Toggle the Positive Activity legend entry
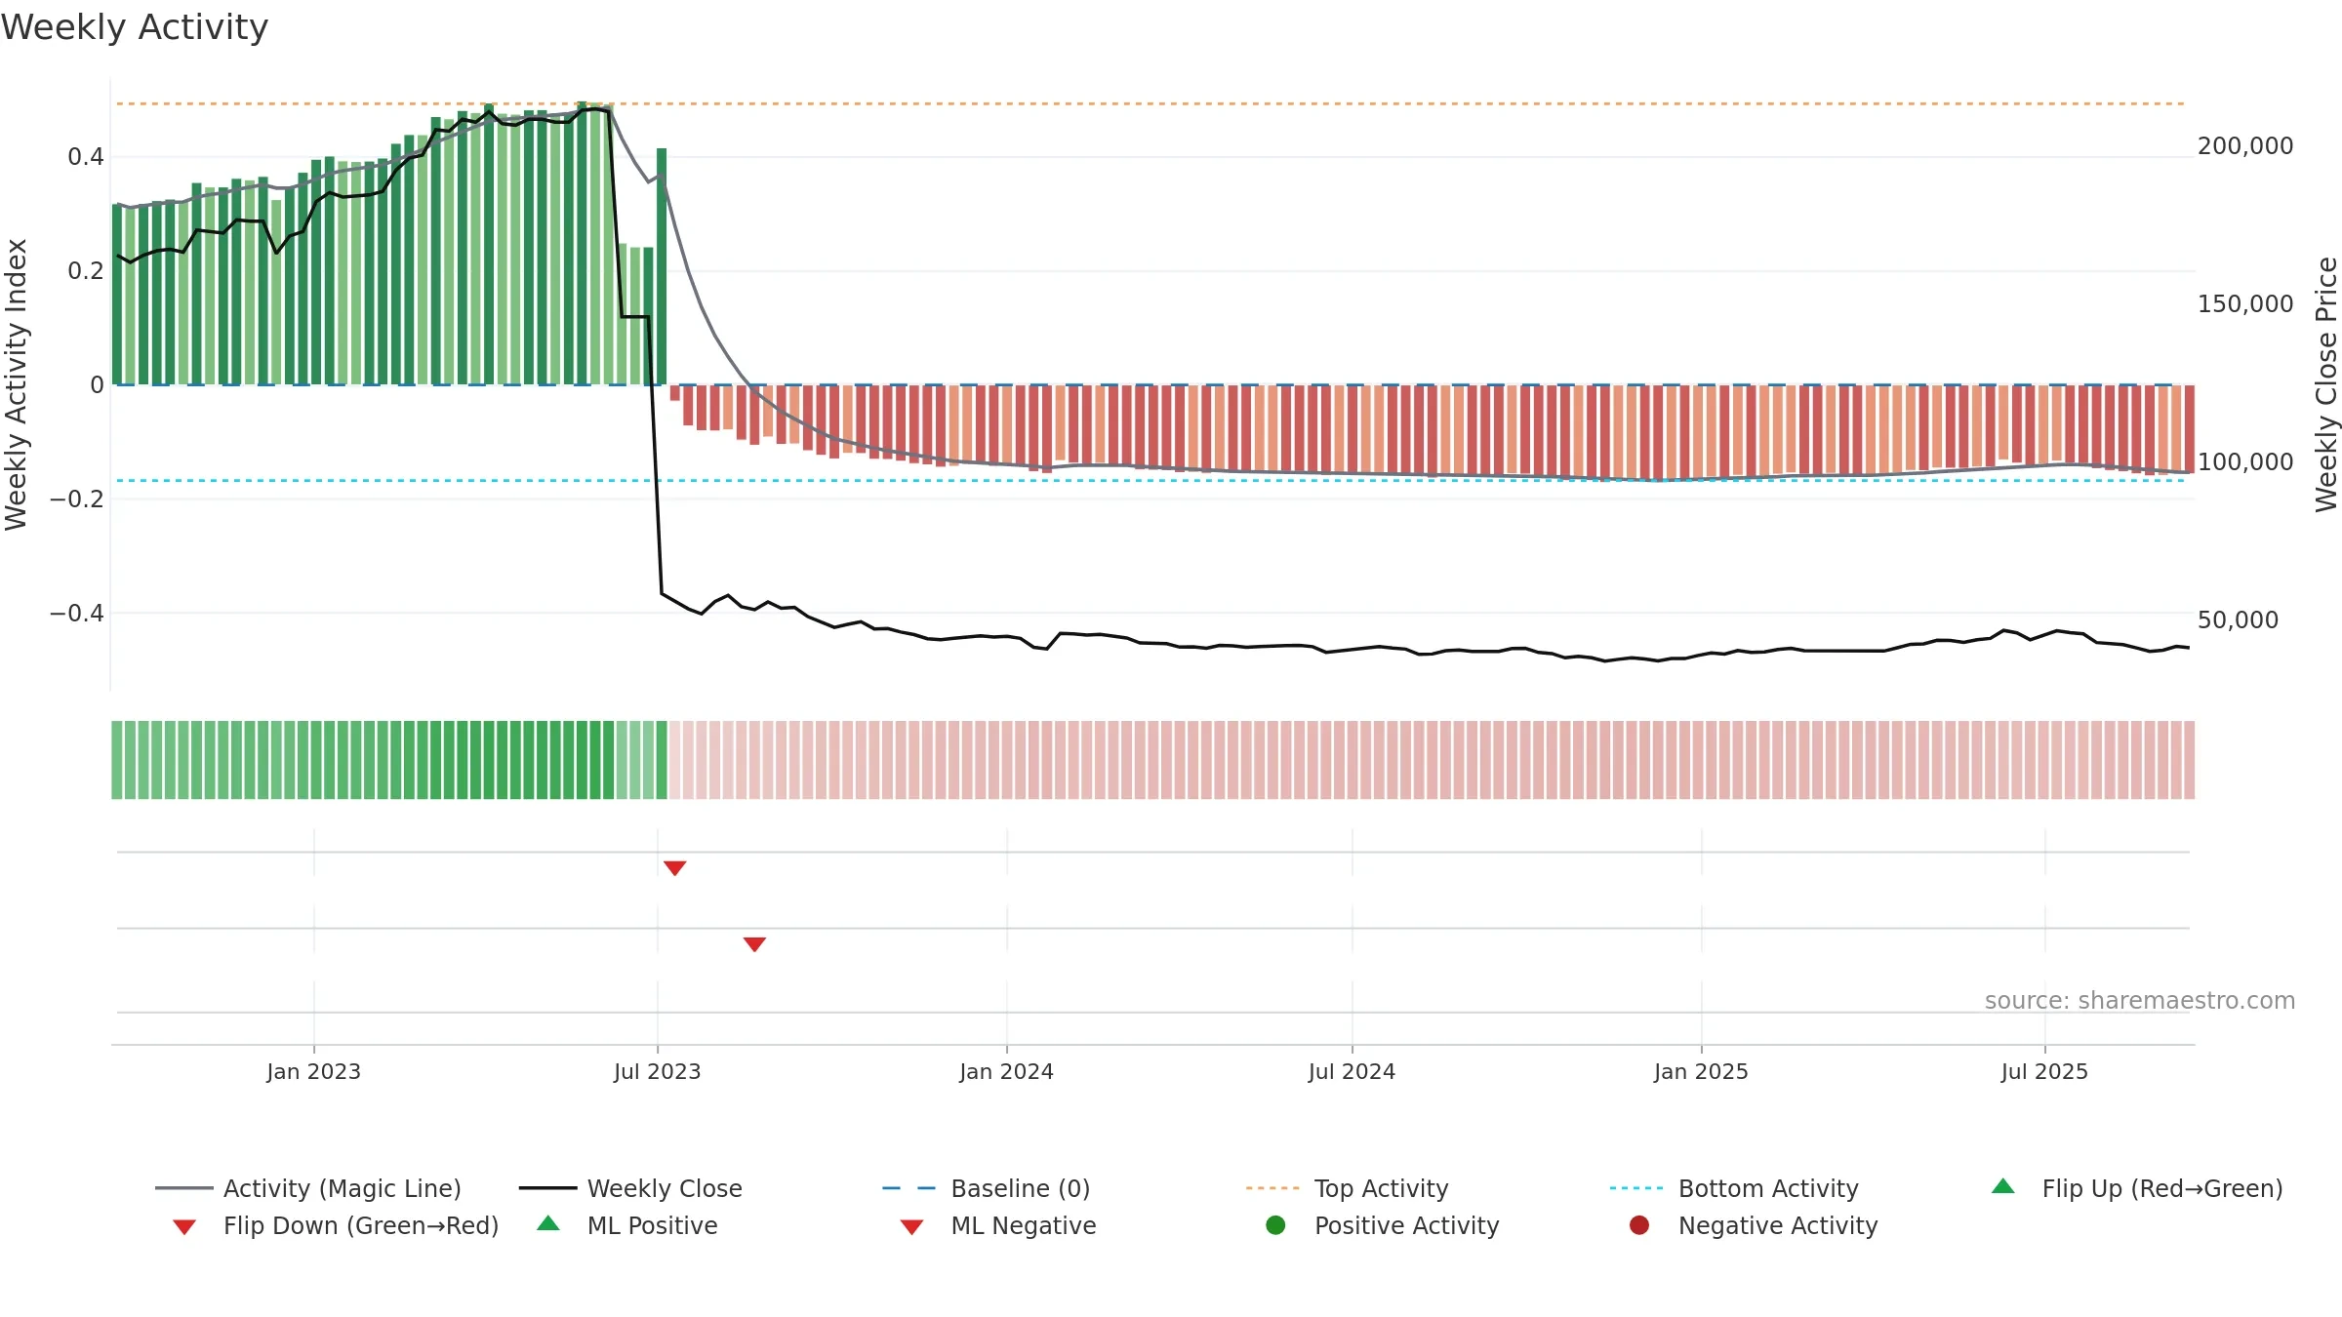The height and width of the screenshot is (1317, 2342). [x=1382, y=1225]
